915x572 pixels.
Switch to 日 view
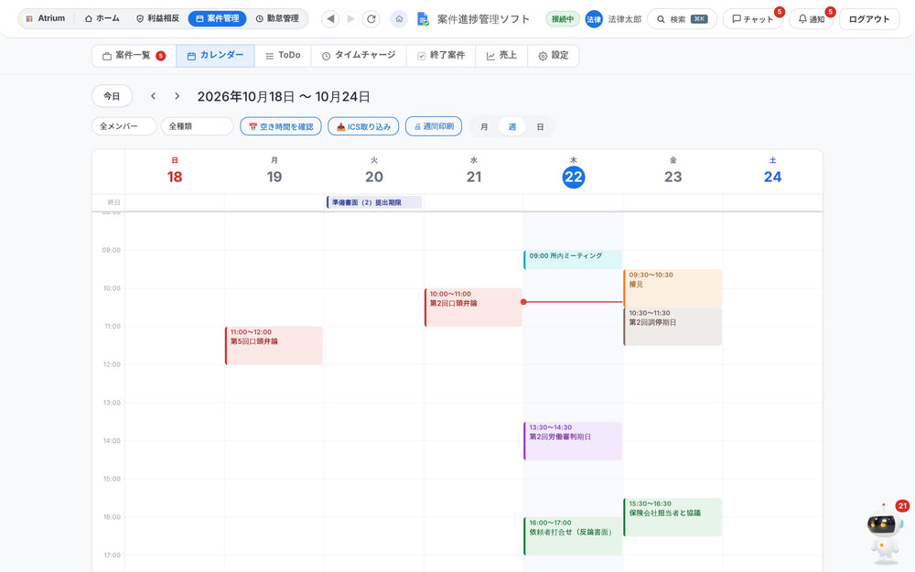541,126
